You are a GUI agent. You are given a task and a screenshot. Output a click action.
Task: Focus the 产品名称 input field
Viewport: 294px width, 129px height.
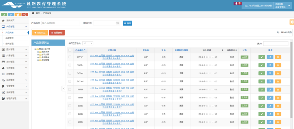[x=60, y=23]
